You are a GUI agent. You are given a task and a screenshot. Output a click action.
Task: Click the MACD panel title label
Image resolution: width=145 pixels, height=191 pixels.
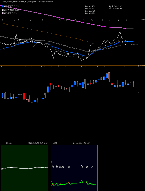(9, 143)
